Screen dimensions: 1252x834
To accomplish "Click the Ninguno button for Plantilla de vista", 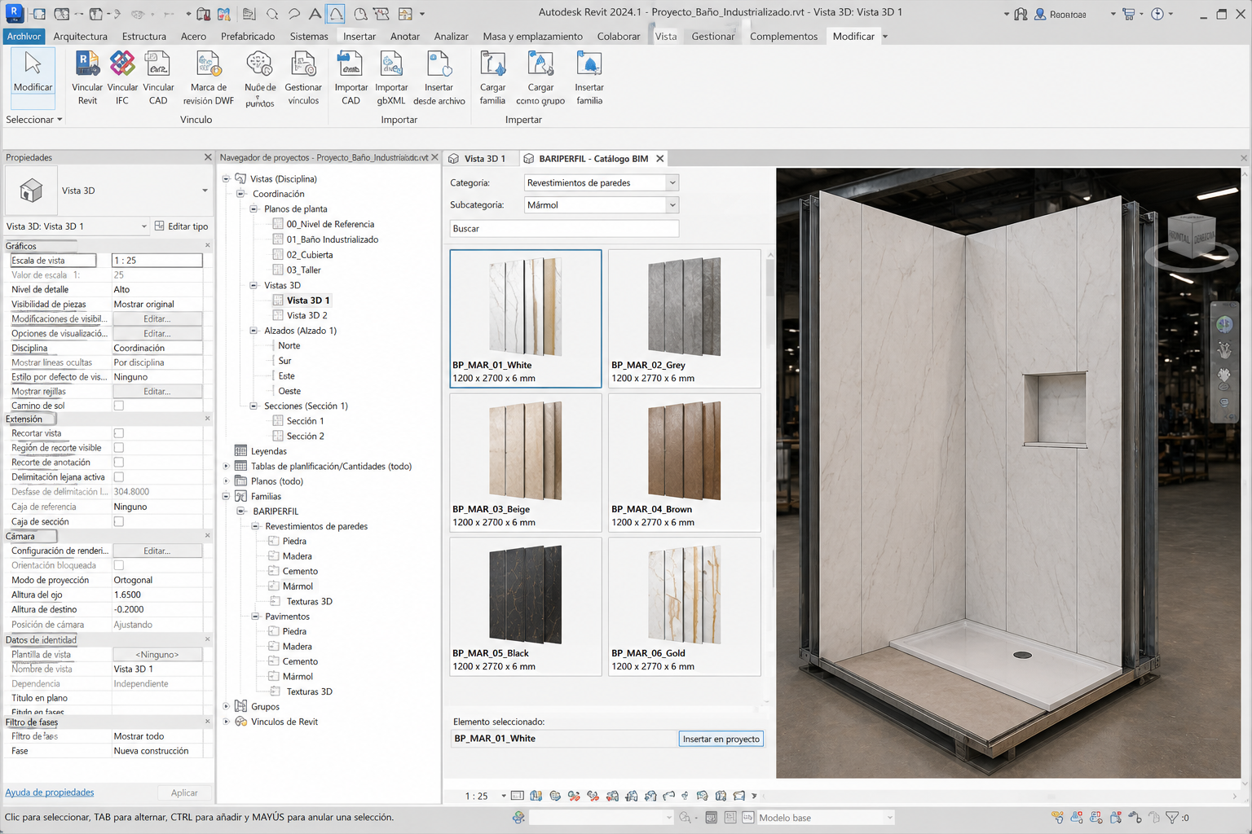I will point(157,654).
